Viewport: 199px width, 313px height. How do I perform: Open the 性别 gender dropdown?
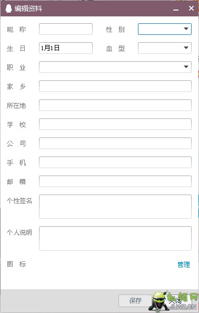[x=165, y=29]
